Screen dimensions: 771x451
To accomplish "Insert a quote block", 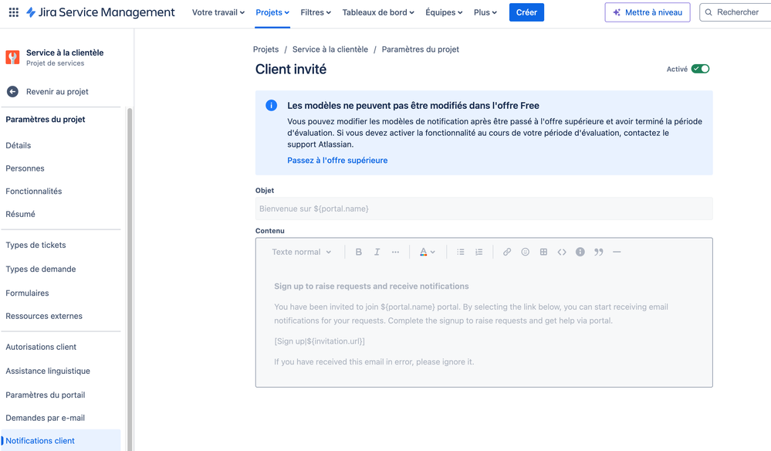I will coord(598,252).
